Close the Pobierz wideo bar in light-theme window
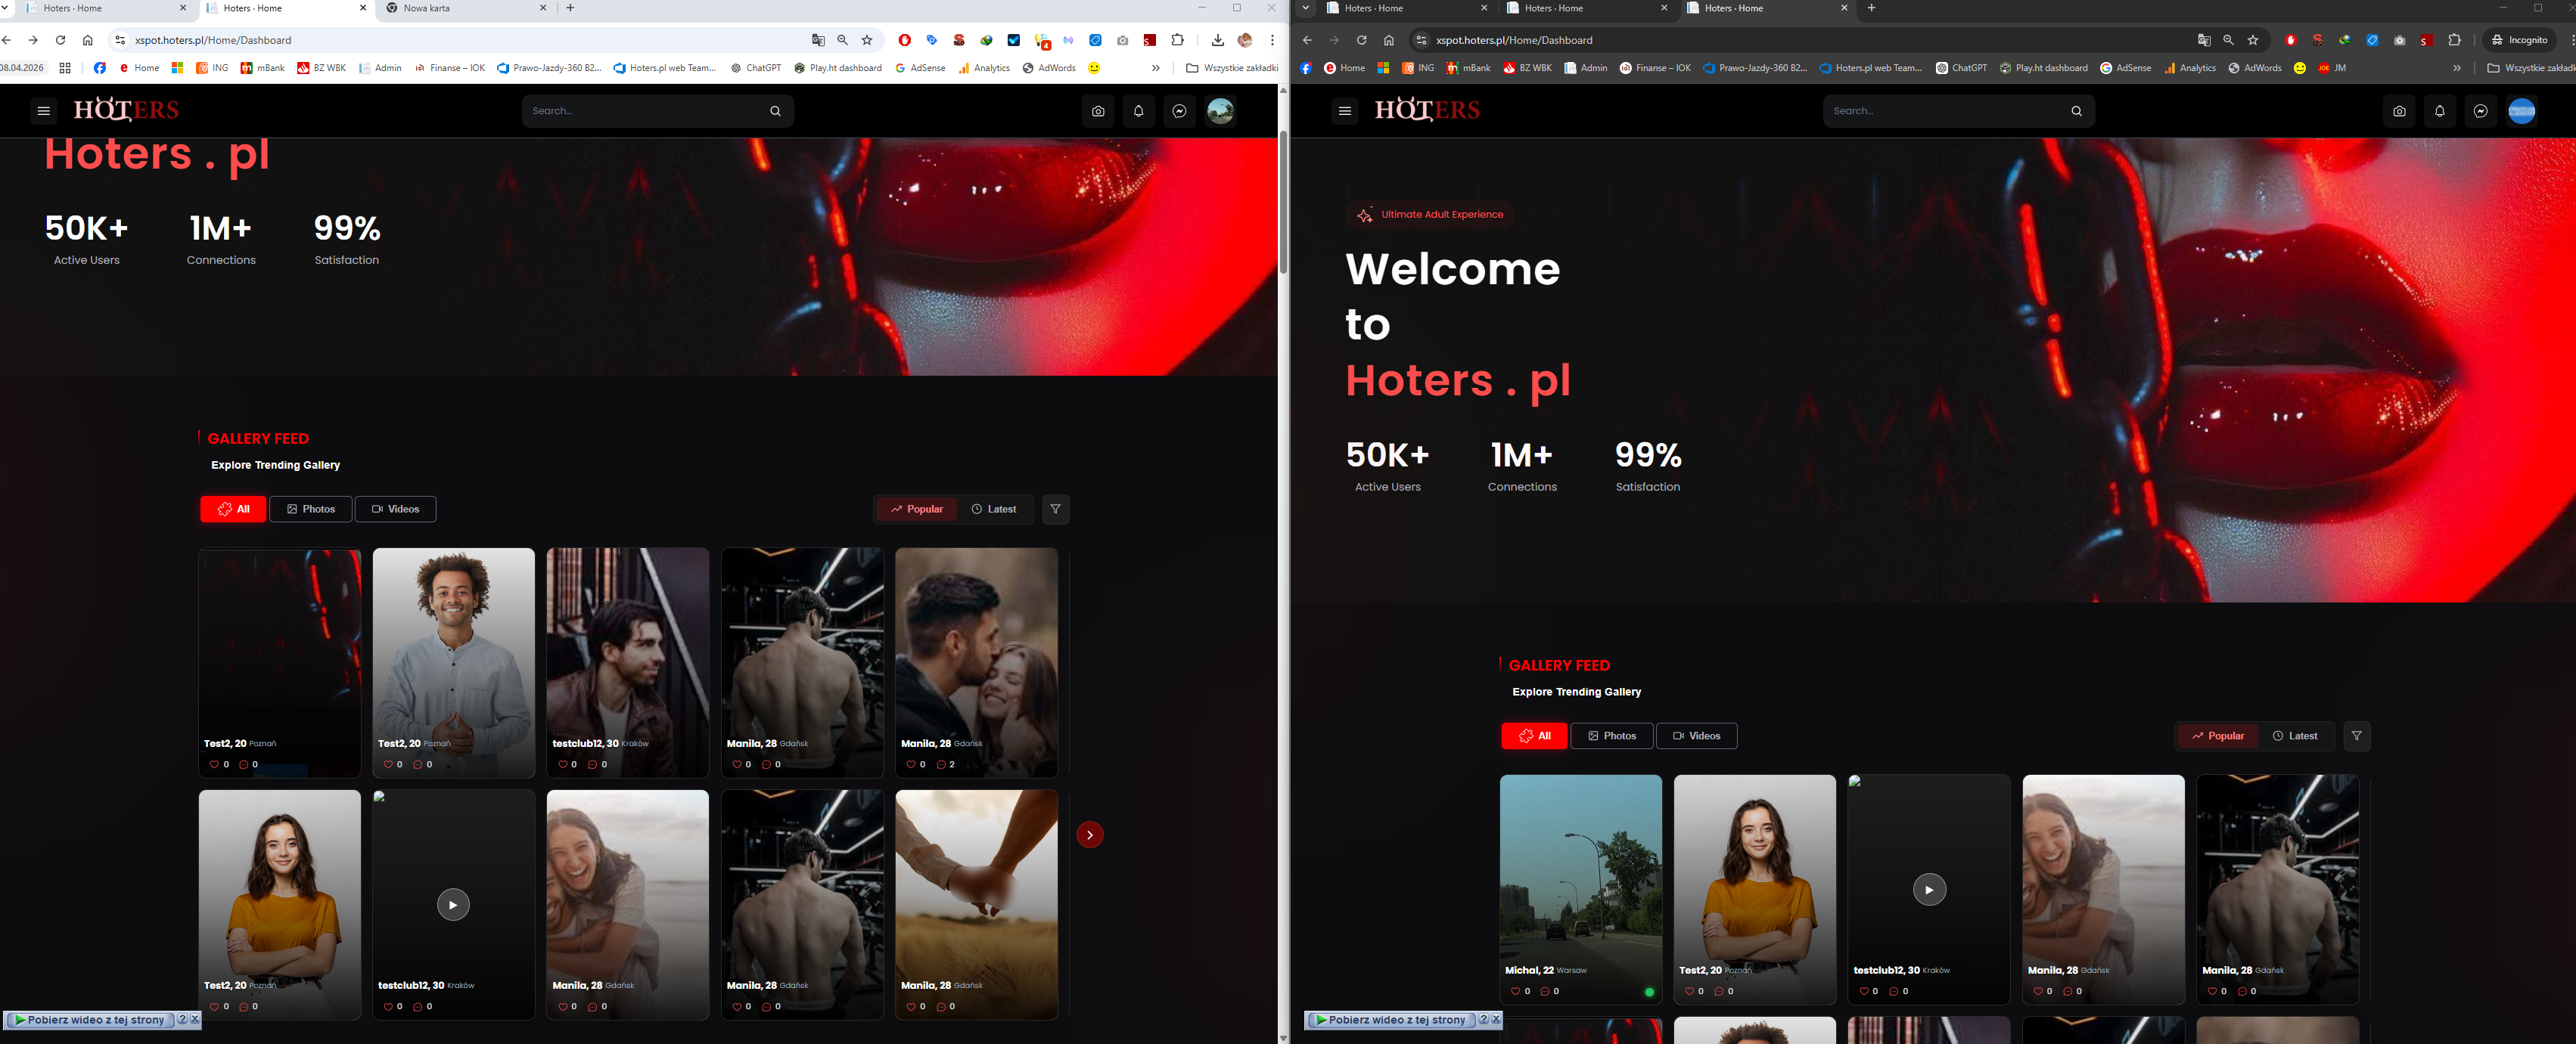This screenshot has height=1044, width=2576. pyautogui.click(x=195, y=1020)
